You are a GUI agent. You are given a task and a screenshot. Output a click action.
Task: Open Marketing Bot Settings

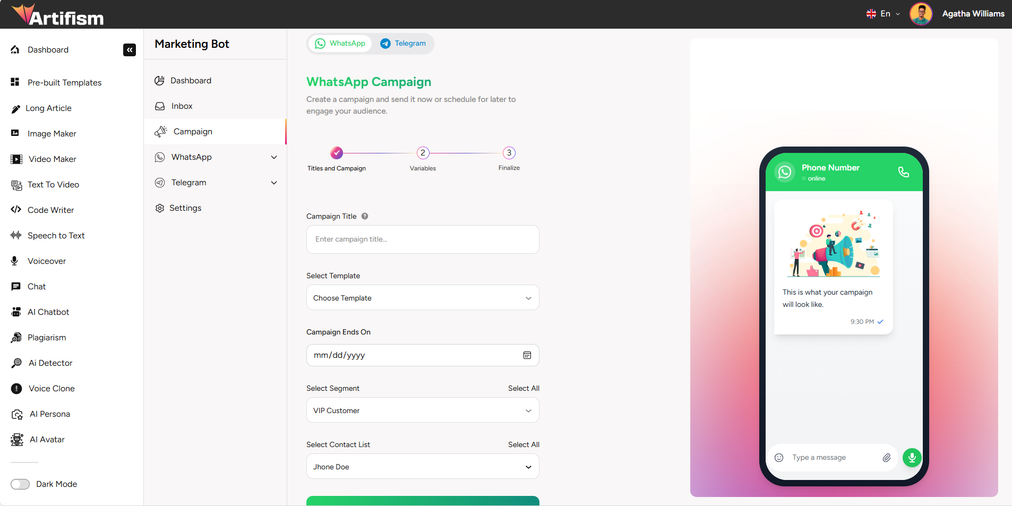[x=185, y=208]
